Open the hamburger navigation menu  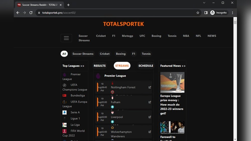point(66,38)
